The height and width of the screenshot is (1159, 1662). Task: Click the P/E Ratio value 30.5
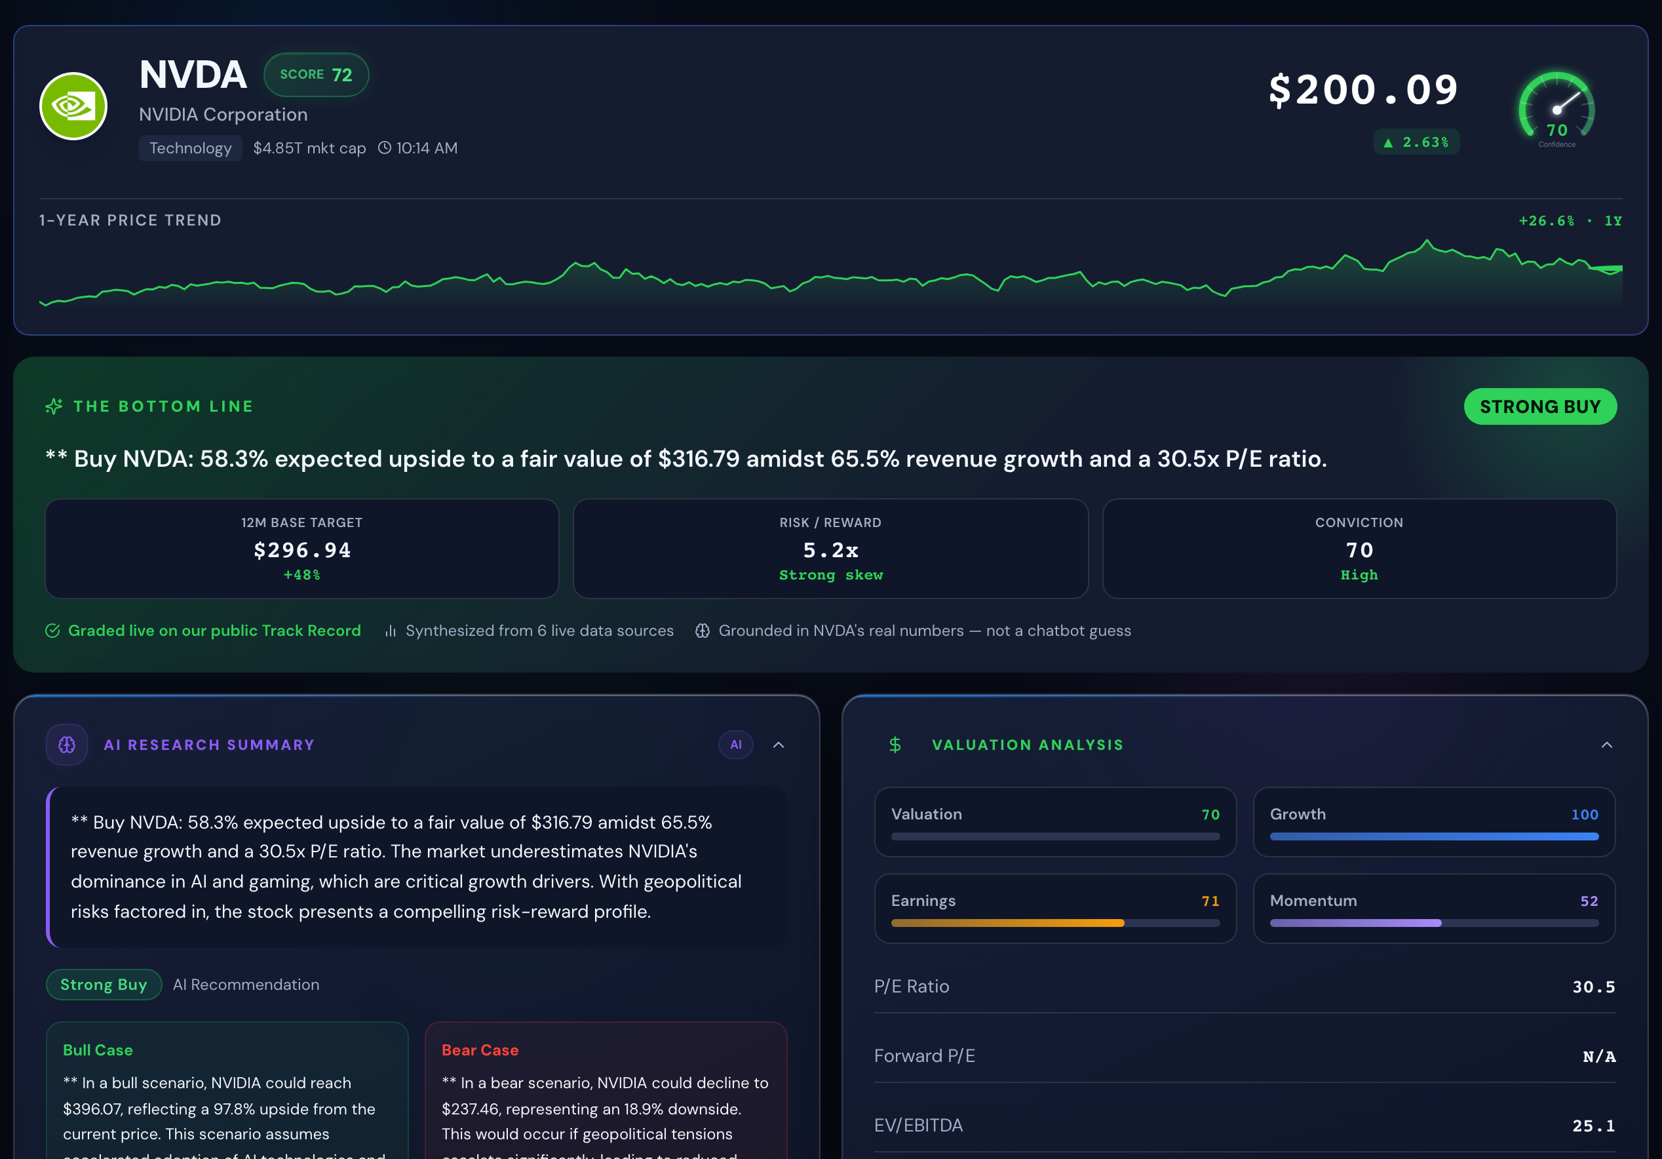tap(1593, 987)
